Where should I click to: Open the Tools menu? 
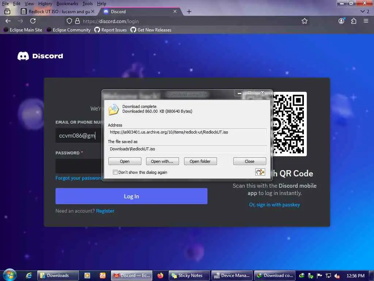87,4
